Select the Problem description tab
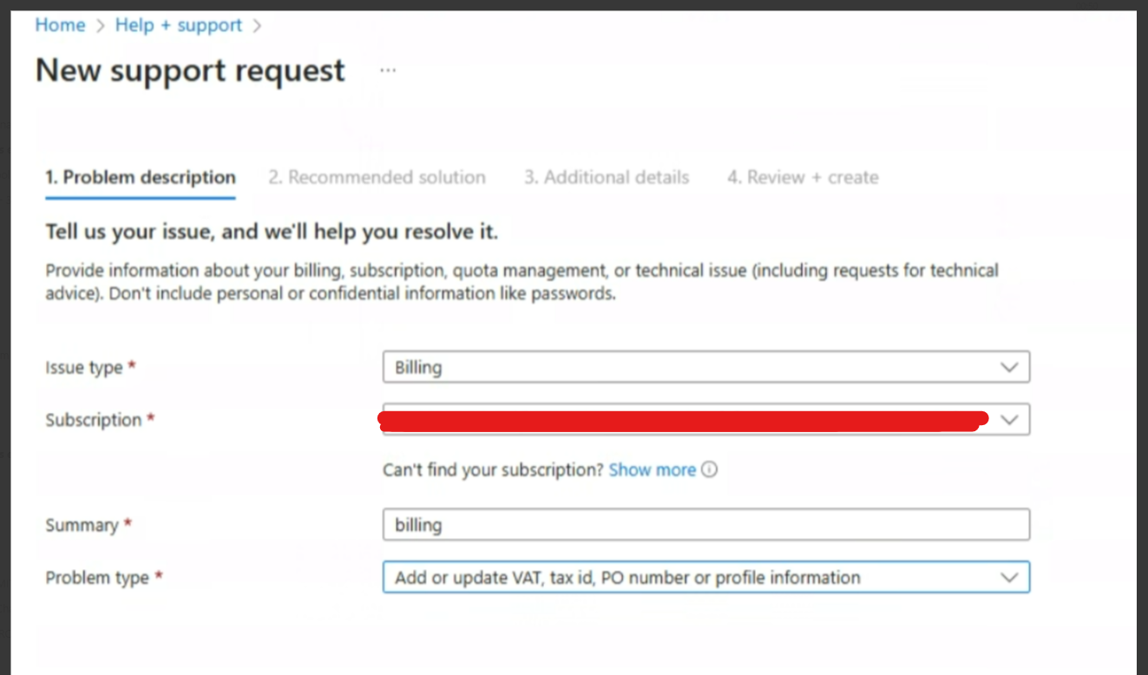This screenshot has height=675, width=1148. point(141,178)
